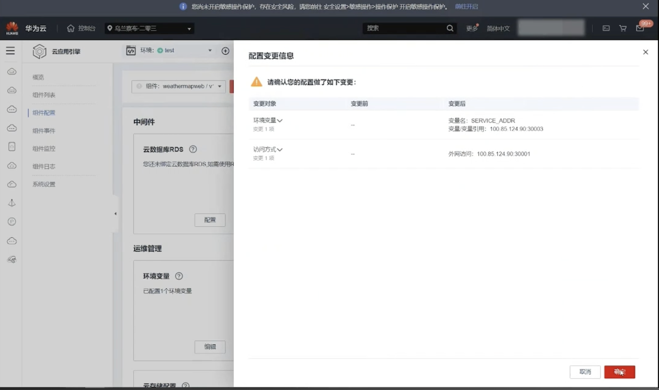The width and height of the screenshot is (659, 390).
Task: Click the search magnifier icon
Action: click(450, 28)
